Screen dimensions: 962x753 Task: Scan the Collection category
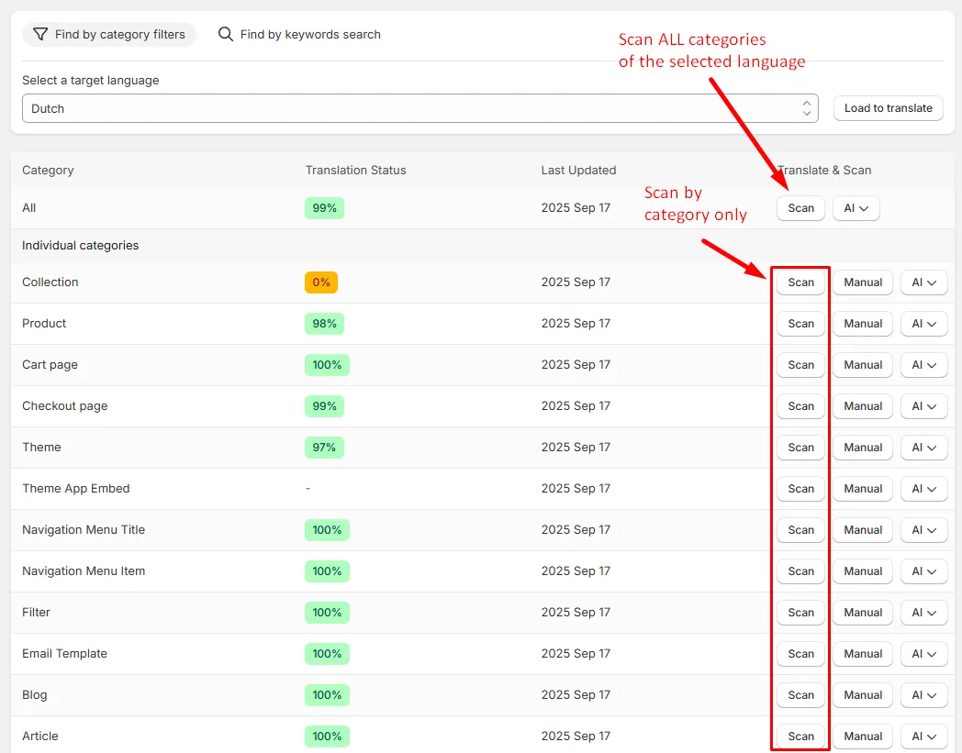click(x=800, y=282)
